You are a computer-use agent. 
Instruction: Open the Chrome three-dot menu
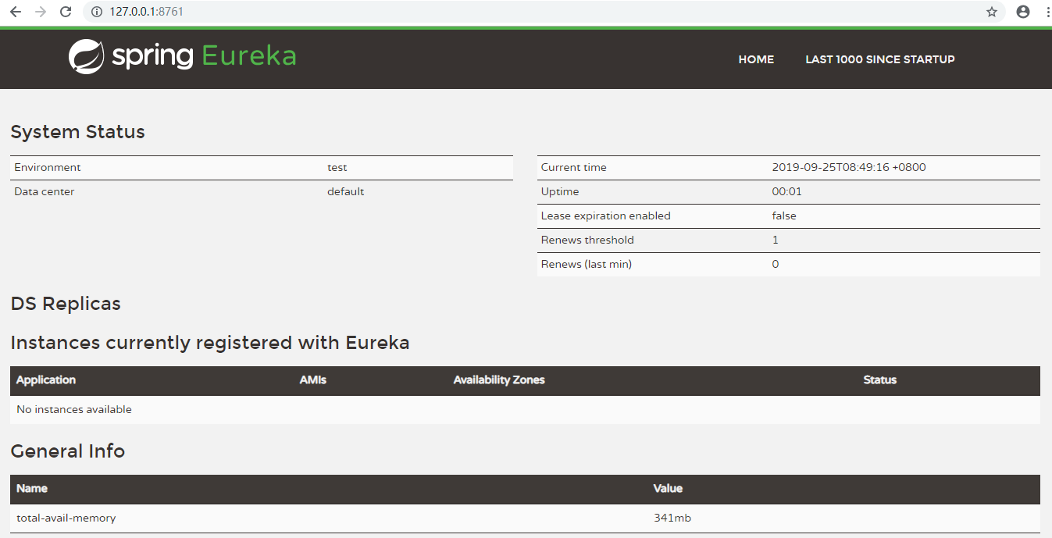pyautogui.click(x=1047, y=12)
